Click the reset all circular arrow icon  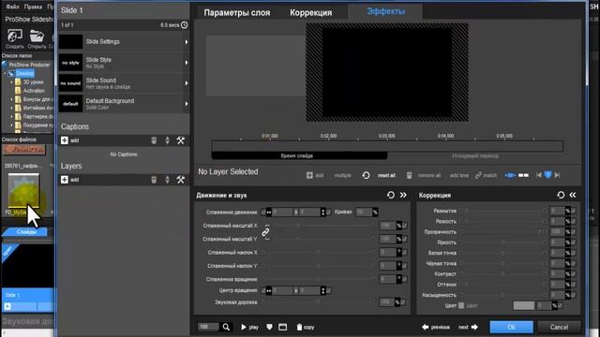(x=366, y=175)
